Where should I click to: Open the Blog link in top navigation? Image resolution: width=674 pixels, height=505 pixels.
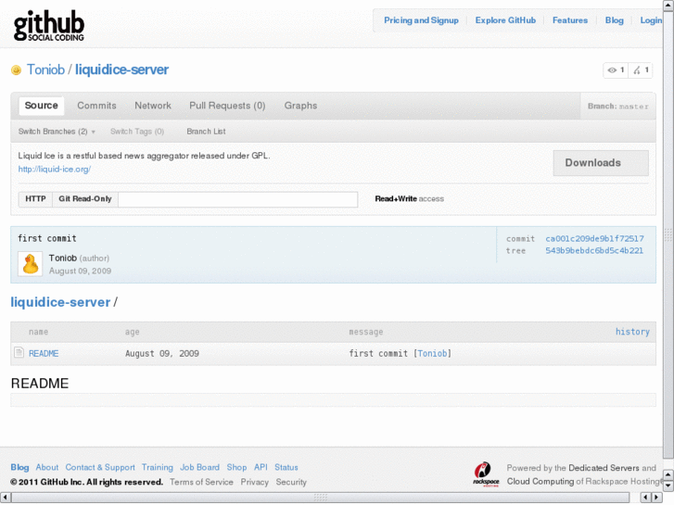click(615, 20)
